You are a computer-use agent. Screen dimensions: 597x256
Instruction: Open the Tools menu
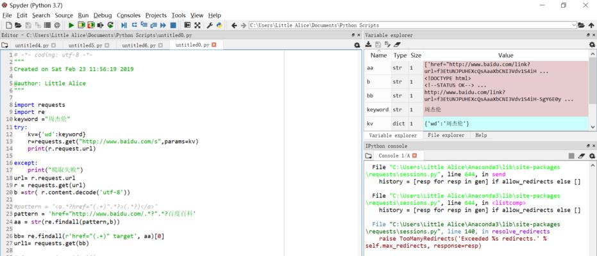tap(178, 15)
